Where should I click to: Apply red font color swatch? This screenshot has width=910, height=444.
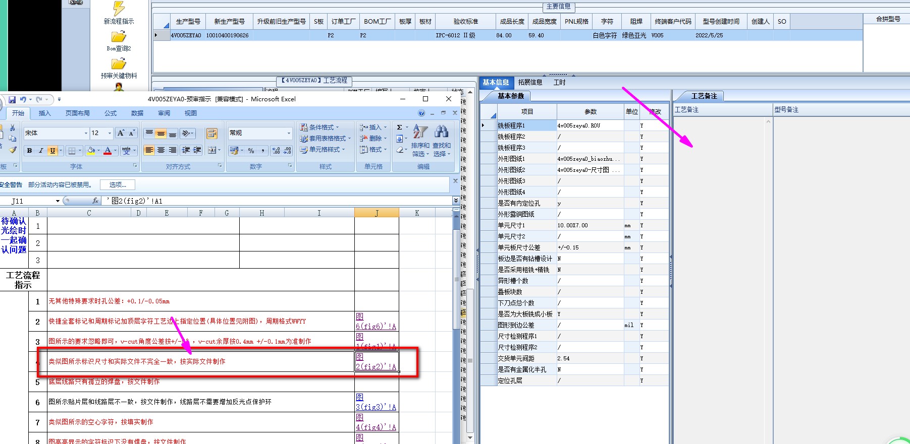click(x=108, y=150)
